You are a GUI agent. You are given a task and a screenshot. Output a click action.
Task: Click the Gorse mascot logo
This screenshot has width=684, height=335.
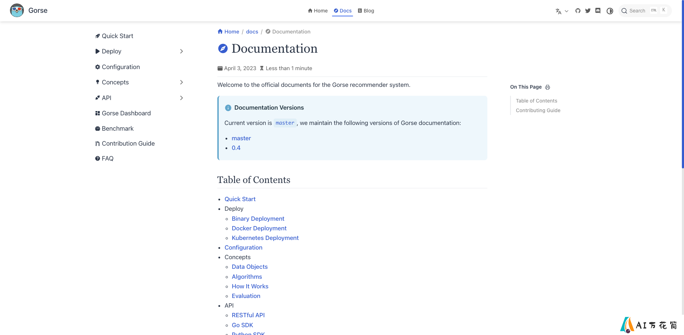[x=17, y=10]
